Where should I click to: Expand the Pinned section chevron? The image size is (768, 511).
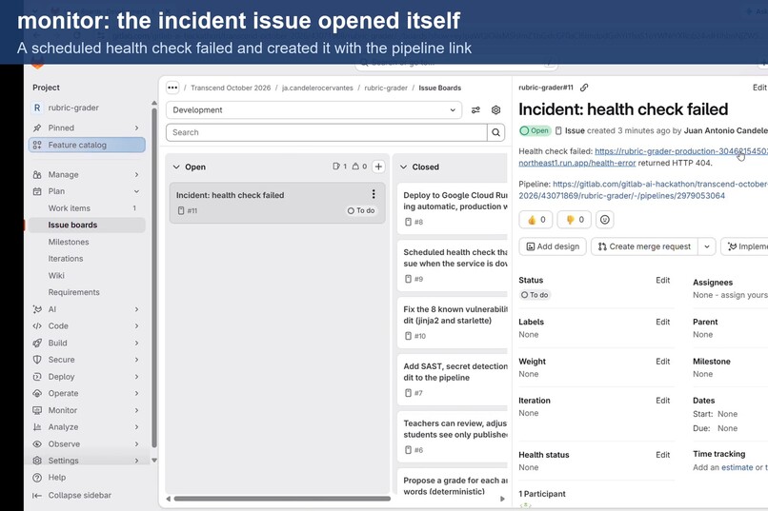[x=136, y=128]
